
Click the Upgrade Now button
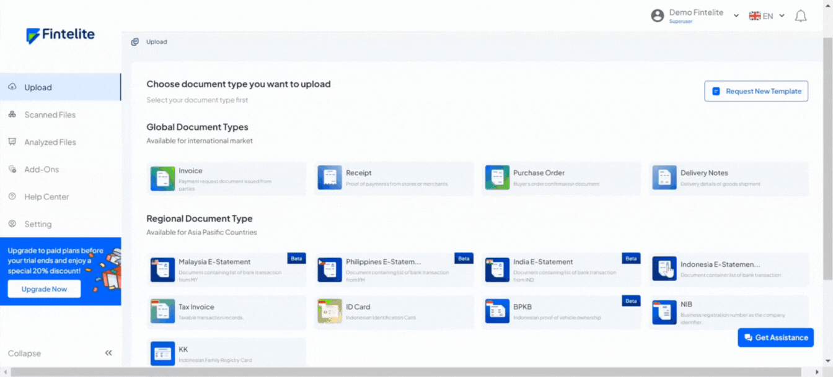tap(44, 289)
